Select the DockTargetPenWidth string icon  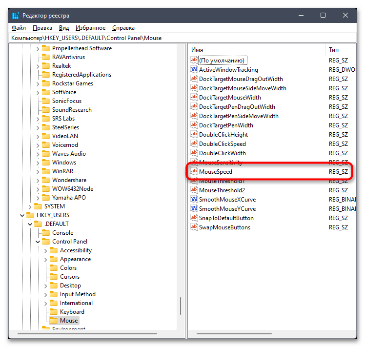point(194,125)
